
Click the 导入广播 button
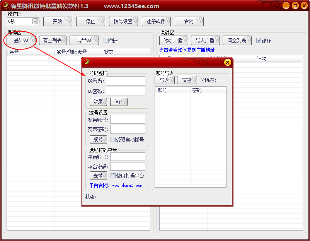click(205, 40)
